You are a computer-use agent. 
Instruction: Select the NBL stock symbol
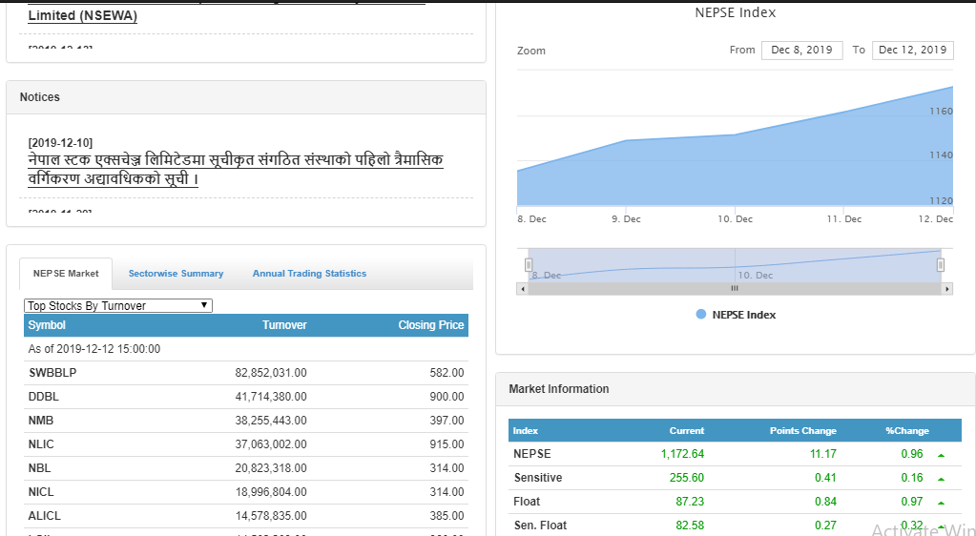[39, 468]
